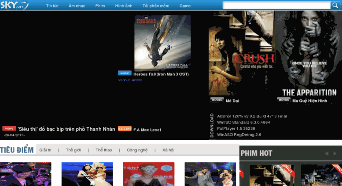The image size is (342, 186).
Task: Open the Âm nhạc menu
Action: [x=77, y=6]
